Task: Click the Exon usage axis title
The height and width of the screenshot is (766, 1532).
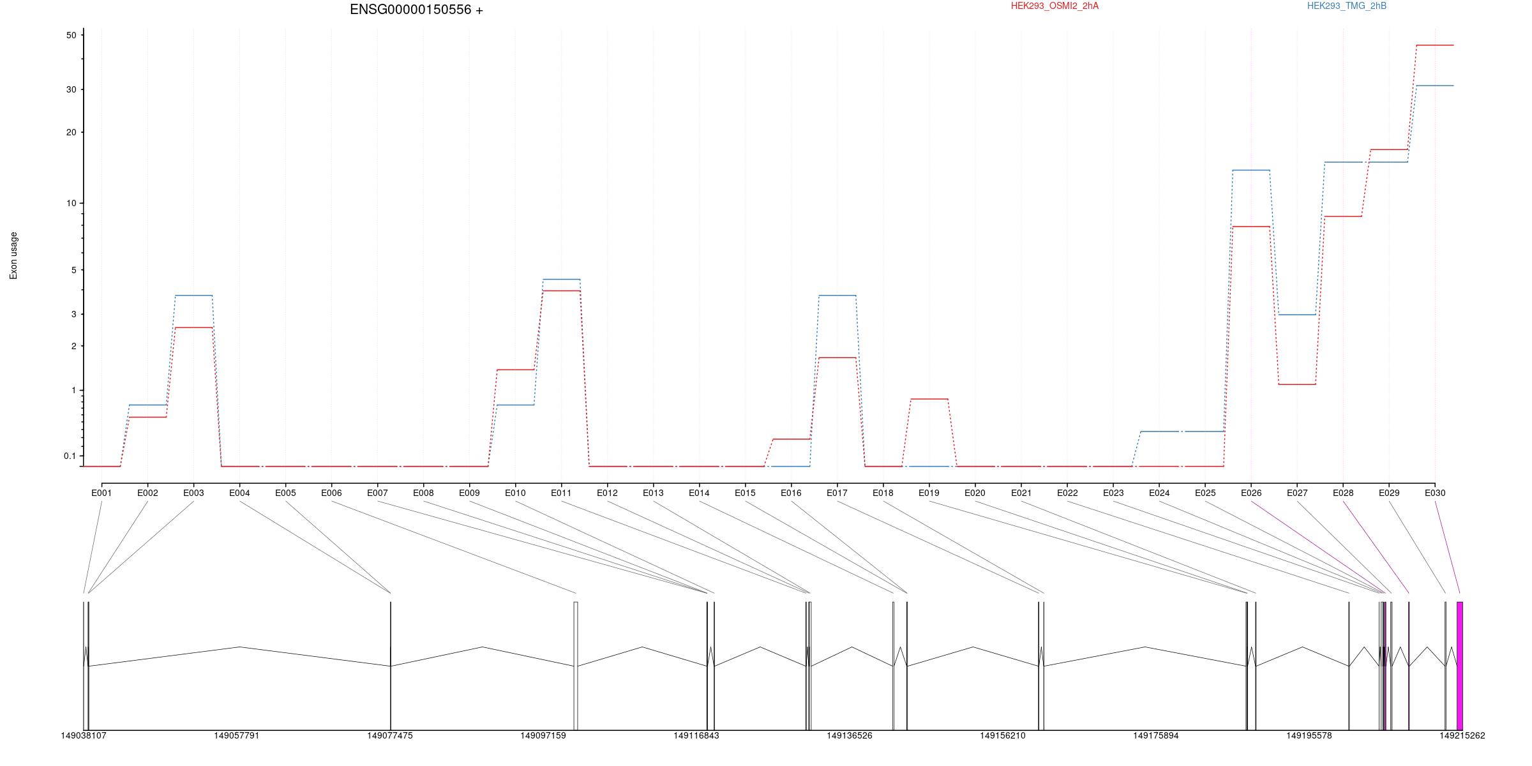Action: pos(13,255)
